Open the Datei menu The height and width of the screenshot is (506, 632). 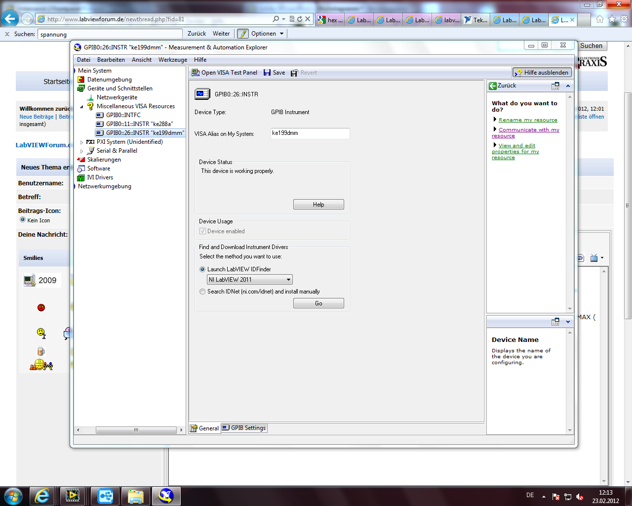click(x=83, y=60)
